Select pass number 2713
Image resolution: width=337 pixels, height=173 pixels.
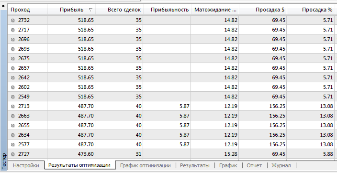(x=24, y=106)
